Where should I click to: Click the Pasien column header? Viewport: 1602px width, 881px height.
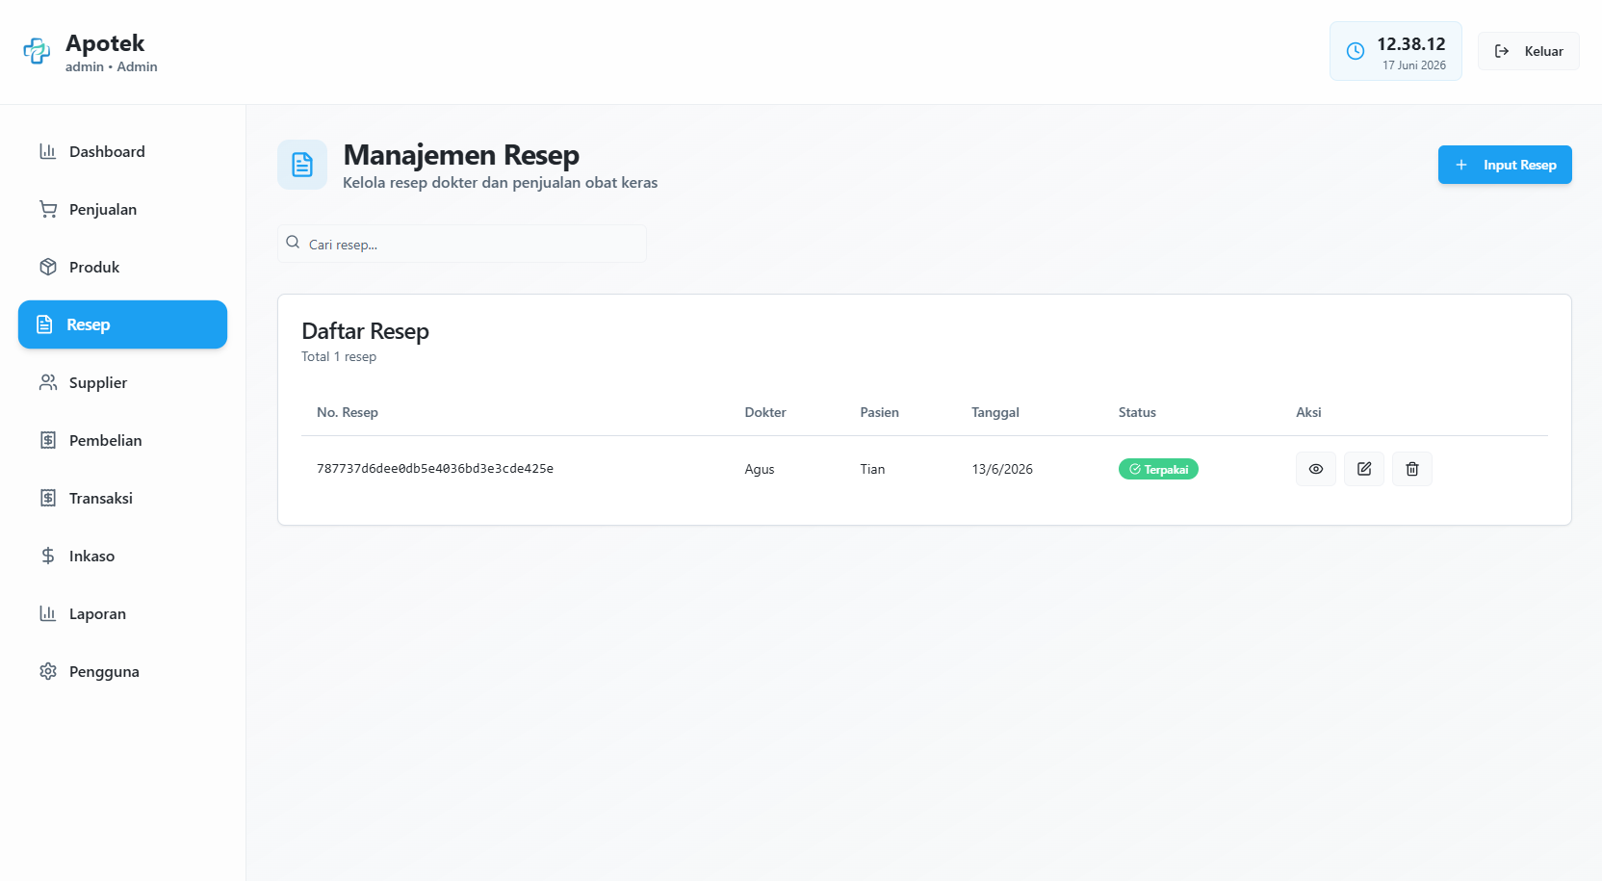879,412
